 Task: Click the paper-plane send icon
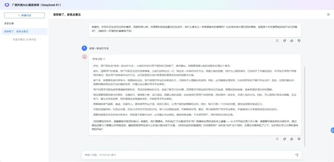tap(297, 155)
